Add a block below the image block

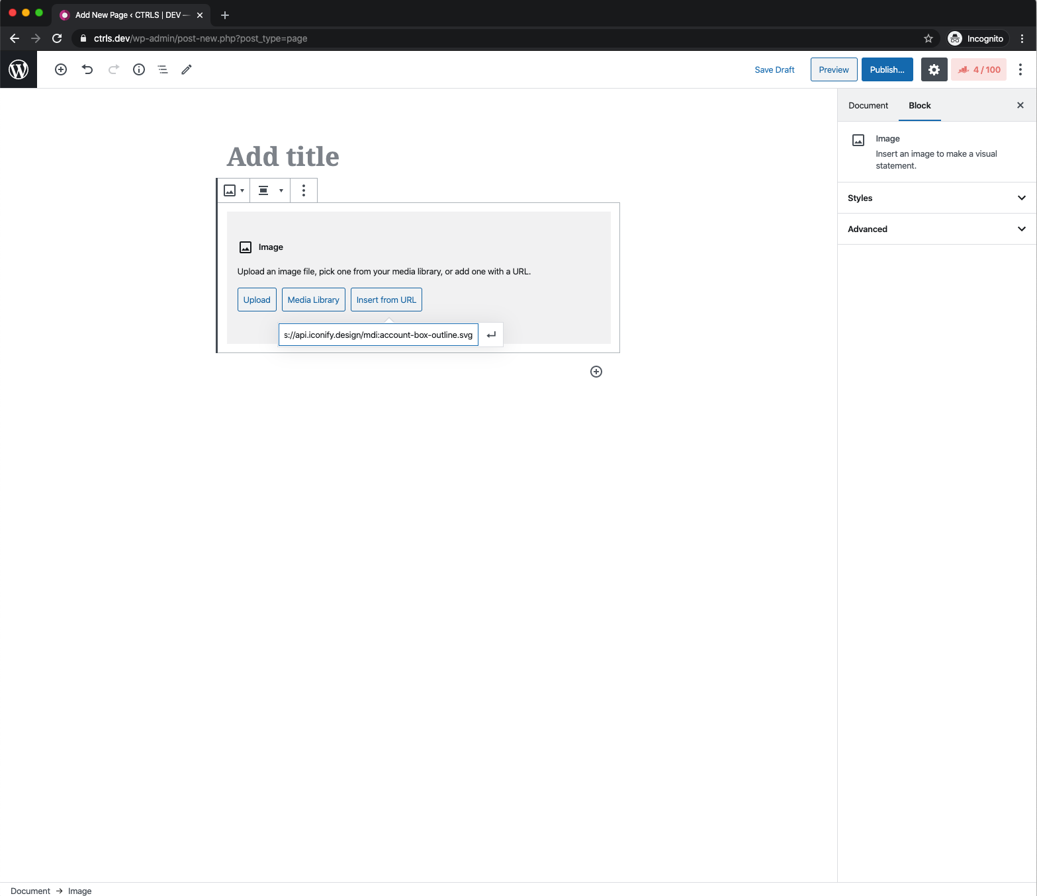pos(596,372)
